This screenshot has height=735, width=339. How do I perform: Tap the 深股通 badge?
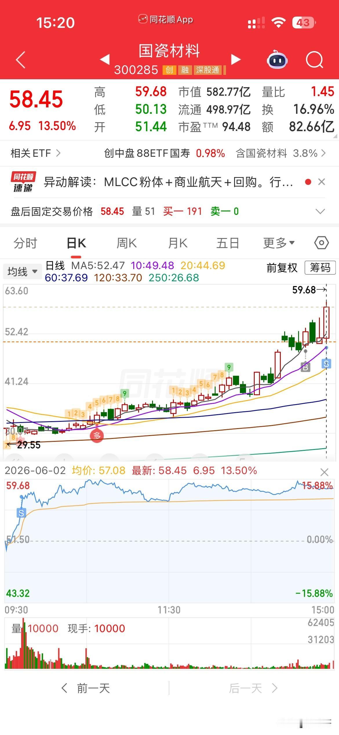click(x=208, y=70)
